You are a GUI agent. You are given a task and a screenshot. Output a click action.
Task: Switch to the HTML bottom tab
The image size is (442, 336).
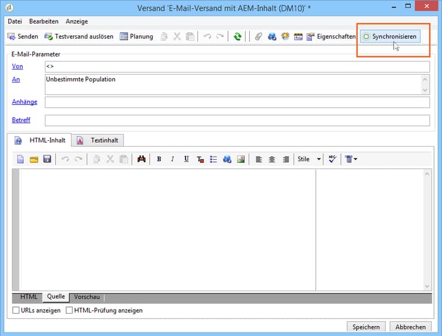coord(29,297)
